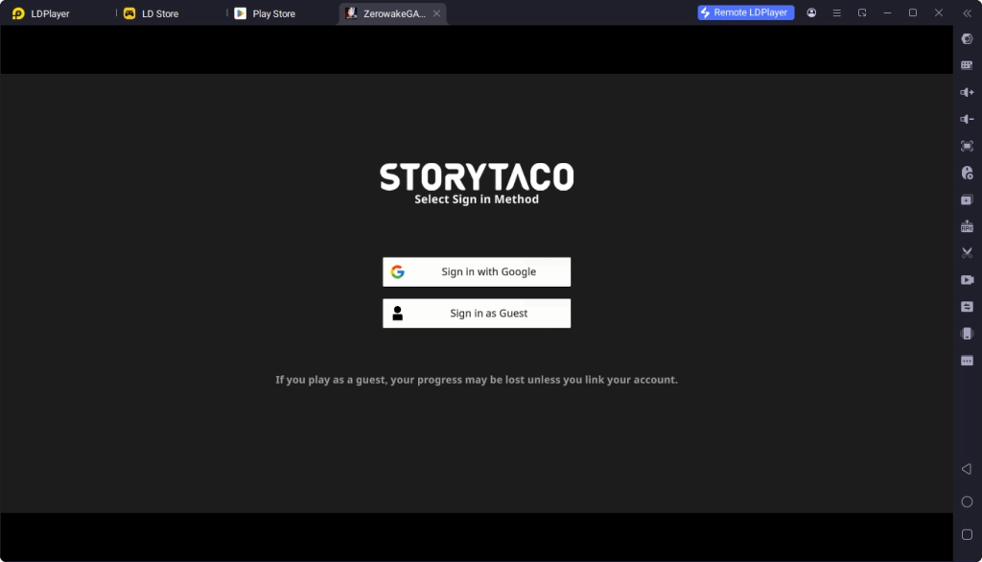Image resolution: width=982 pixels, height=562 pixels.
Task: Click the shake device phone icon
Action: (x=967, y=334)
